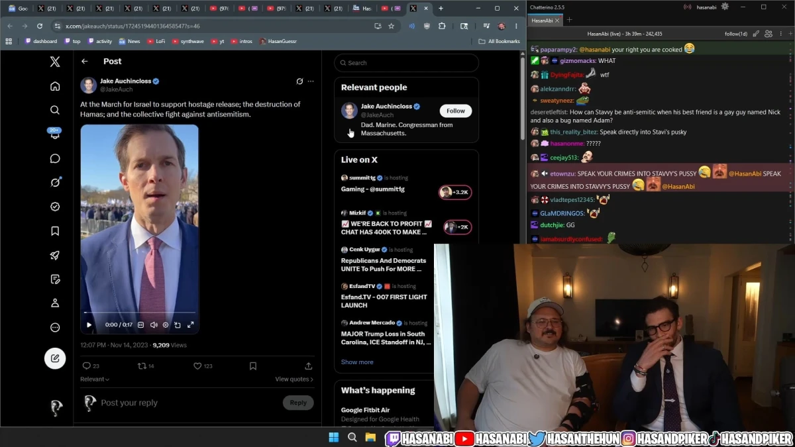Close the active X tab

427,8
